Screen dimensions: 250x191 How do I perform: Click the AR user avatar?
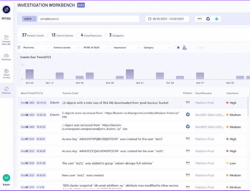[6, 178]
